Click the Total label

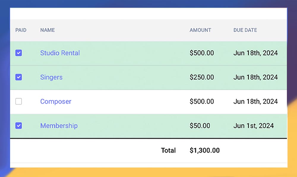168,150
